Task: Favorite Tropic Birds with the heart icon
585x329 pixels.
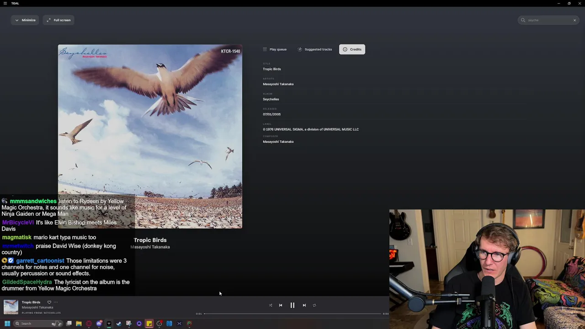Action: coord(49,302)
